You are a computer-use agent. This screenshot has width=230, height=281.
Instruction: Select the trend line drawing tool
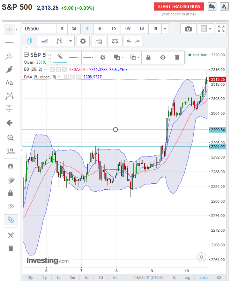[x=9, y=42]
